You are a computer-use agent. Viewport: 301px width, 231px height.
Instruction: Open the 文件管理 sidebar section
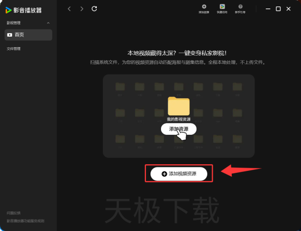tap(14, 49)
